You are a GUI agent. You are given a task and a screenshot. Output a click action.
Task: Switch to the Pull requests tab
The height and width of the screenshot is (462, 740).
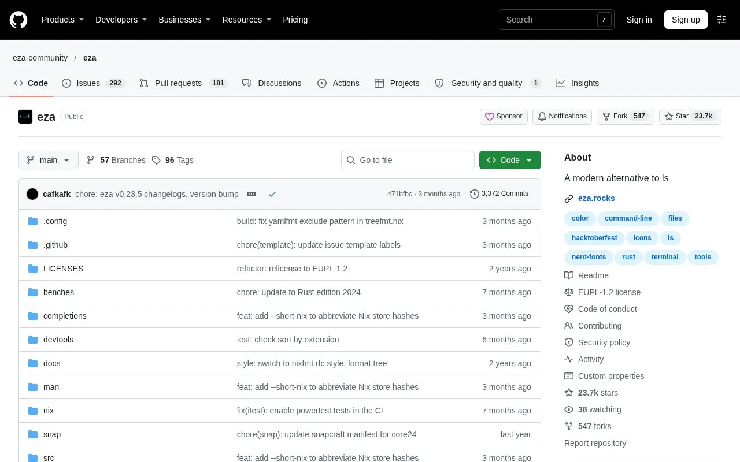[183, 83]
